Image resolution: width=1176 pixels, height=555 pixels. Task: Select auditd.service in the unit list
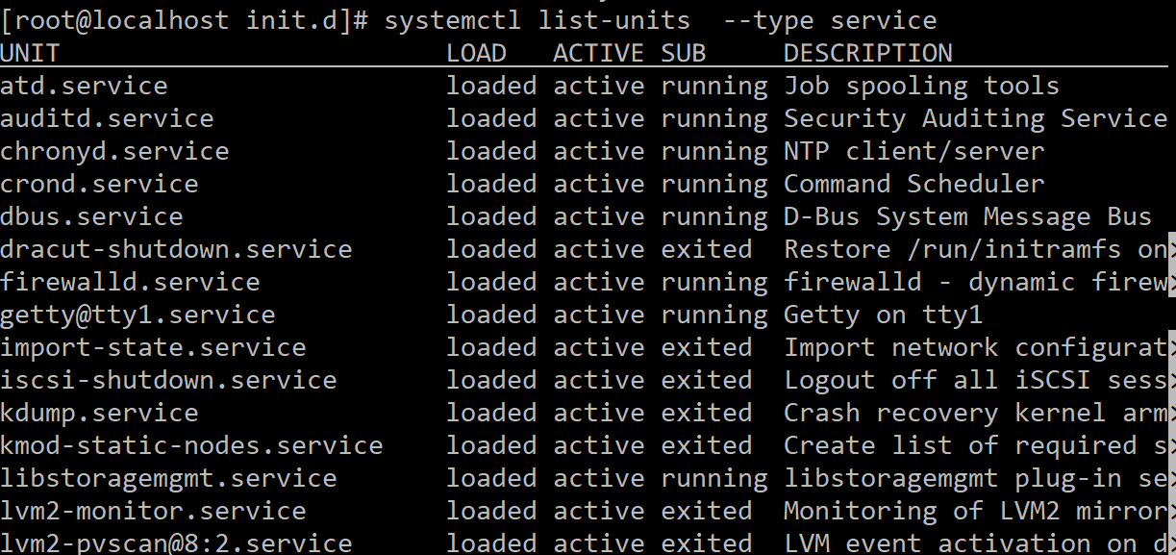click(x=107, y=119)
